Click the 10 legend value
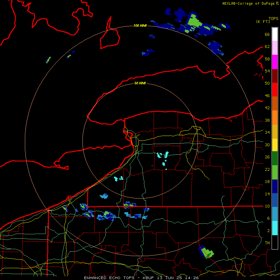This screenshot has height=280, width=280. coord(267,206)
